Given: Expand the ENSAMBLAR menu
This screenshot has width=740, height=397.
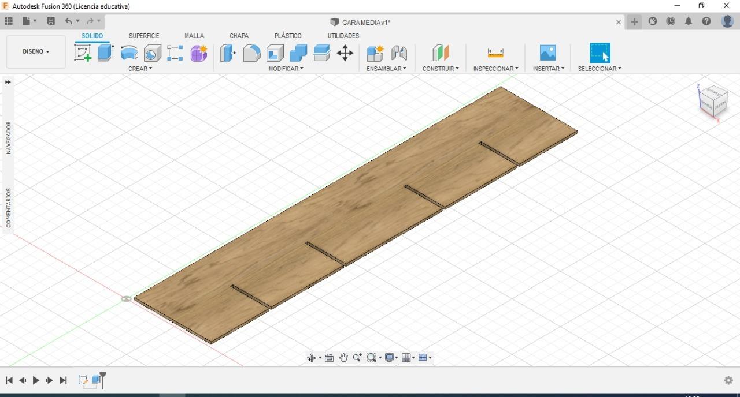Looking at the screenshot, I should (386, 69).
